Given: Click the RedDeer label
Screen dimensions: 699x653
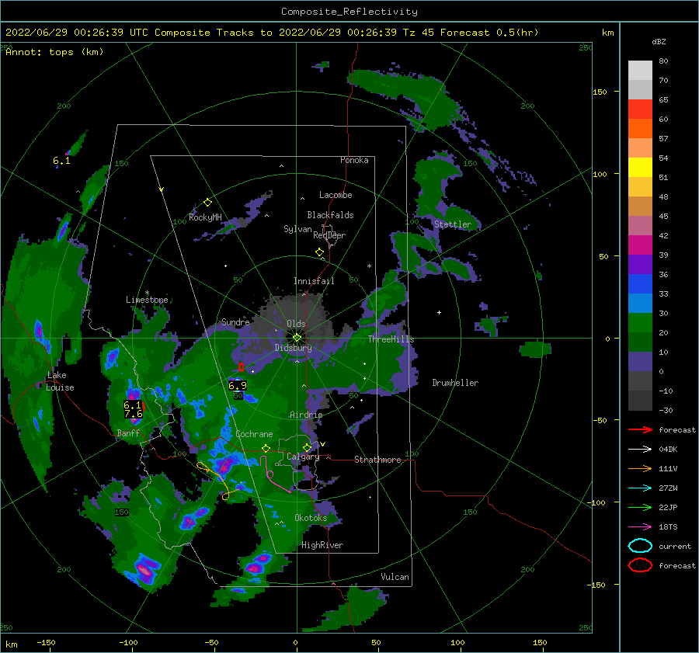Looking at the screenshot, I should pyautogui.click(x=329, y=235).
